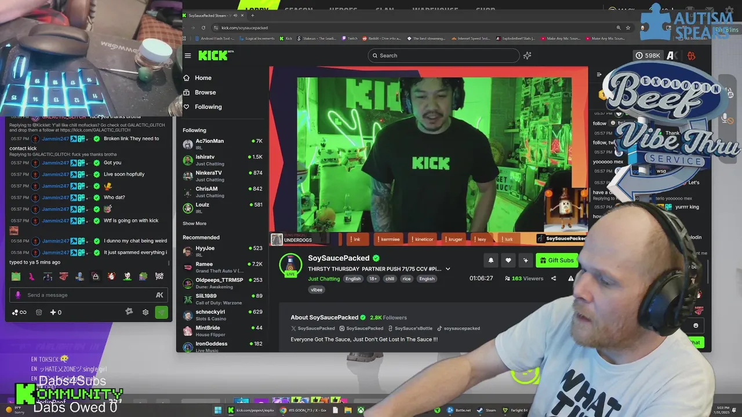Click the KICK logo
This screenshot has height=417, width=742.
point(214,56)
